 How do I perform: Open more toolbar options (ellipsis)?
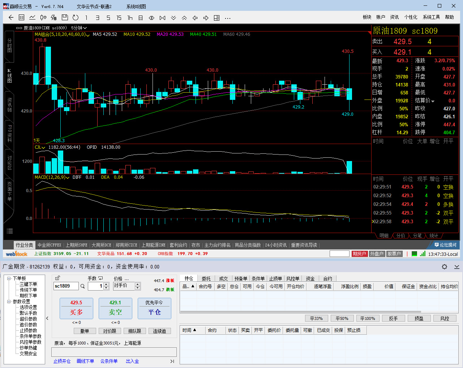click(x=227, y=18)
